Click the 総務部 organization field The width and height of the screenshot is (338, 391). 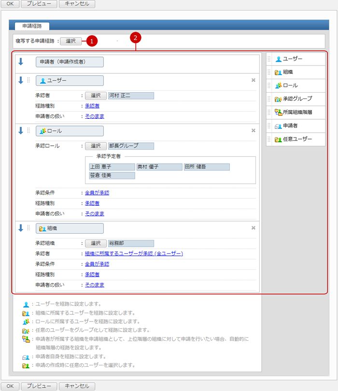coord(131,243)
